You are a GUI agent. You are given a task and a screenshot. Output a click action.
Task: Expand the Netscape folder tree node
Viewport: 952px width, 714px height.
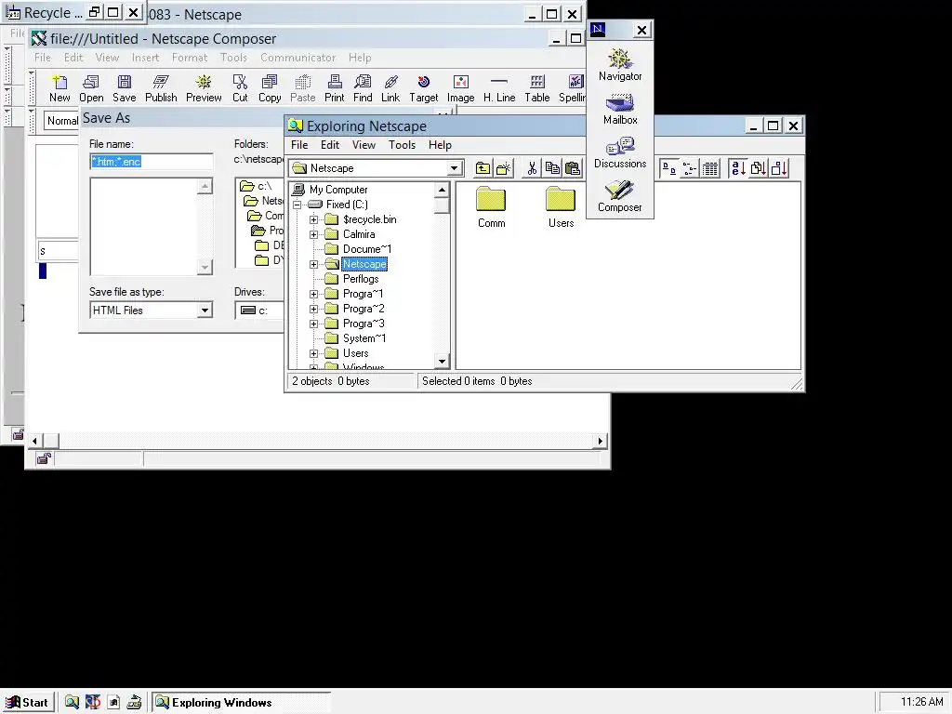pos(313,264)
